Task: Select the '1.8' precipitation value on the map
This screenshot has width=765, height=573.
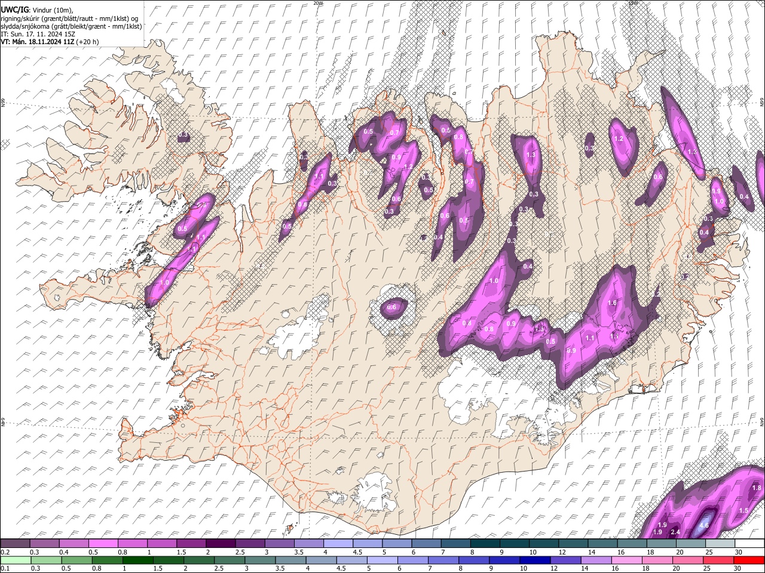Action: click(756, 488)
